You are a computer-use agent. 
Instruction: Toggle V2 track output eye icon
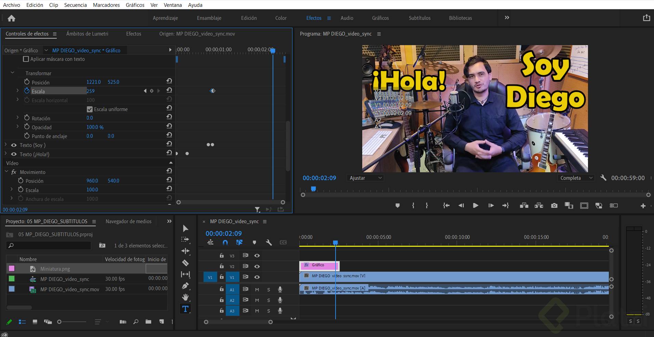tap(257, 266)
